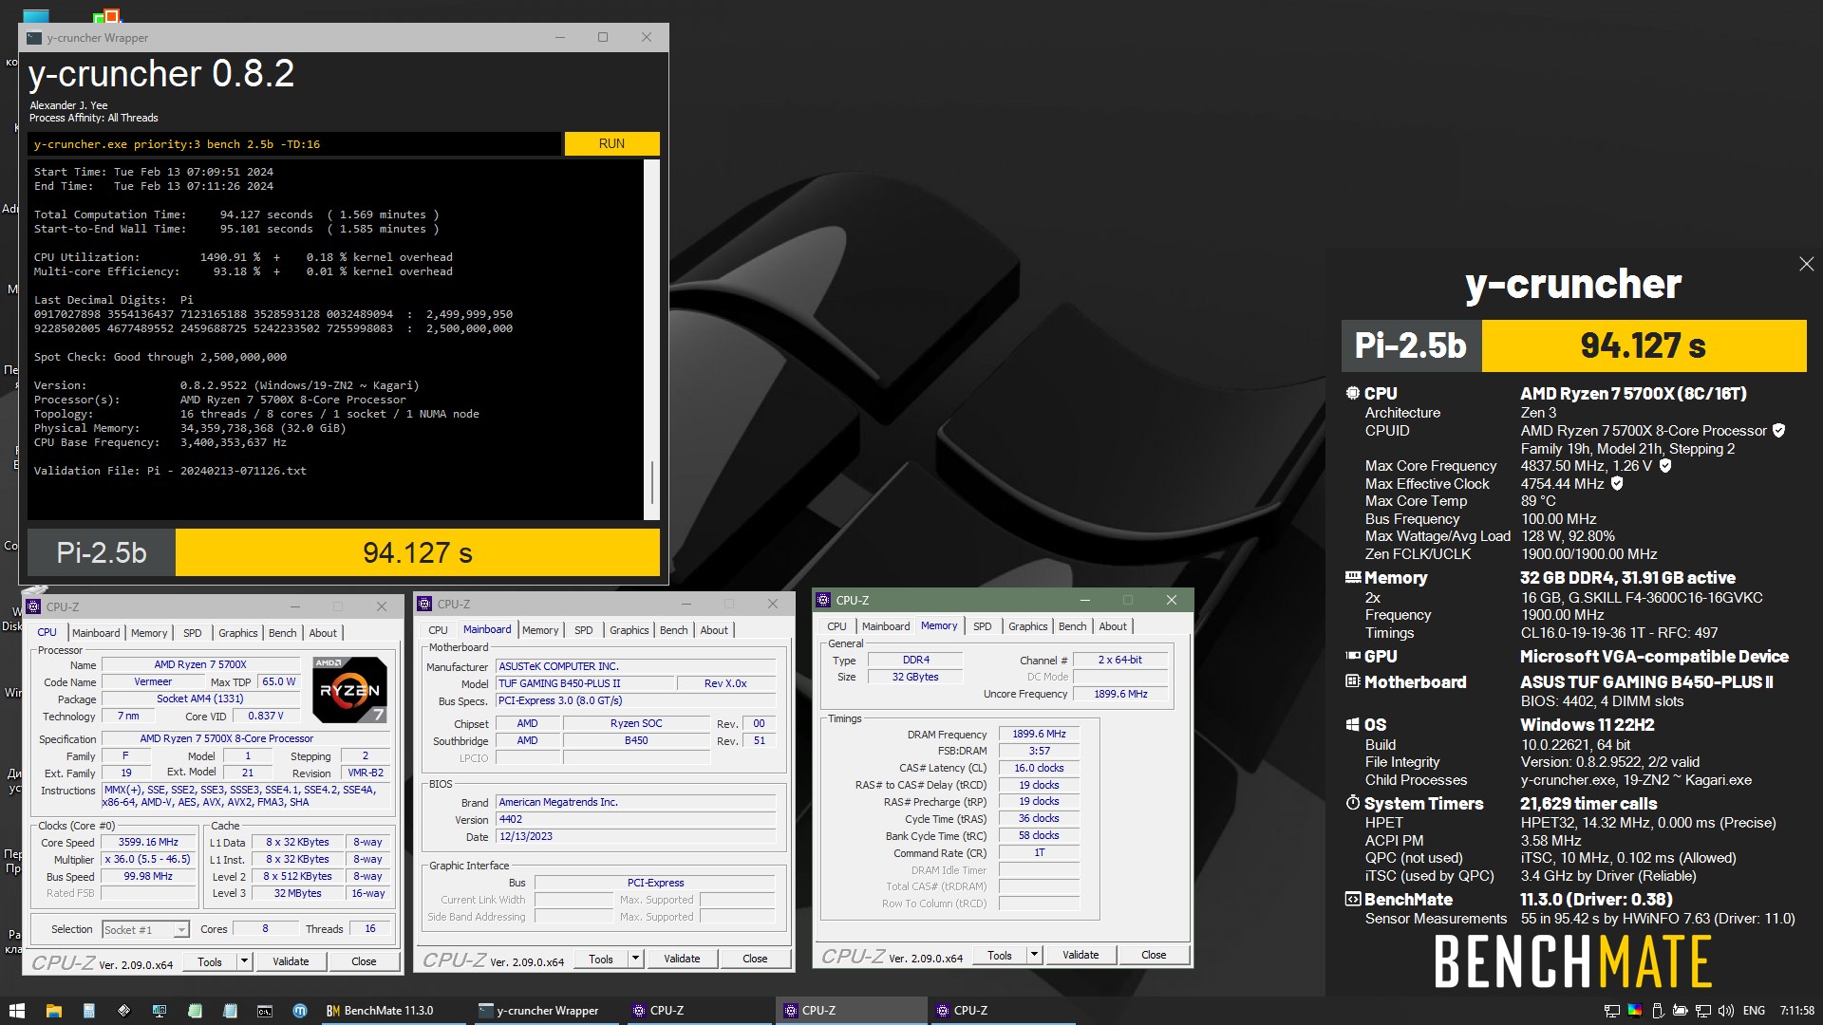This screenshot has height=1025, width=1823.
Task: Click the GPU section icon in the BenchMate panel
Action: pos(1353,656)
